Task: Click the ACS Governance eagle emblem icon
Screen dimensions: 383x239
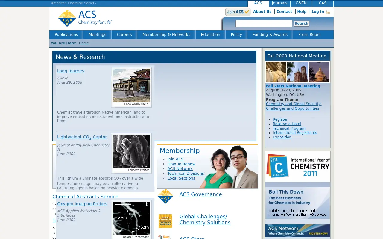Action: 165,196
